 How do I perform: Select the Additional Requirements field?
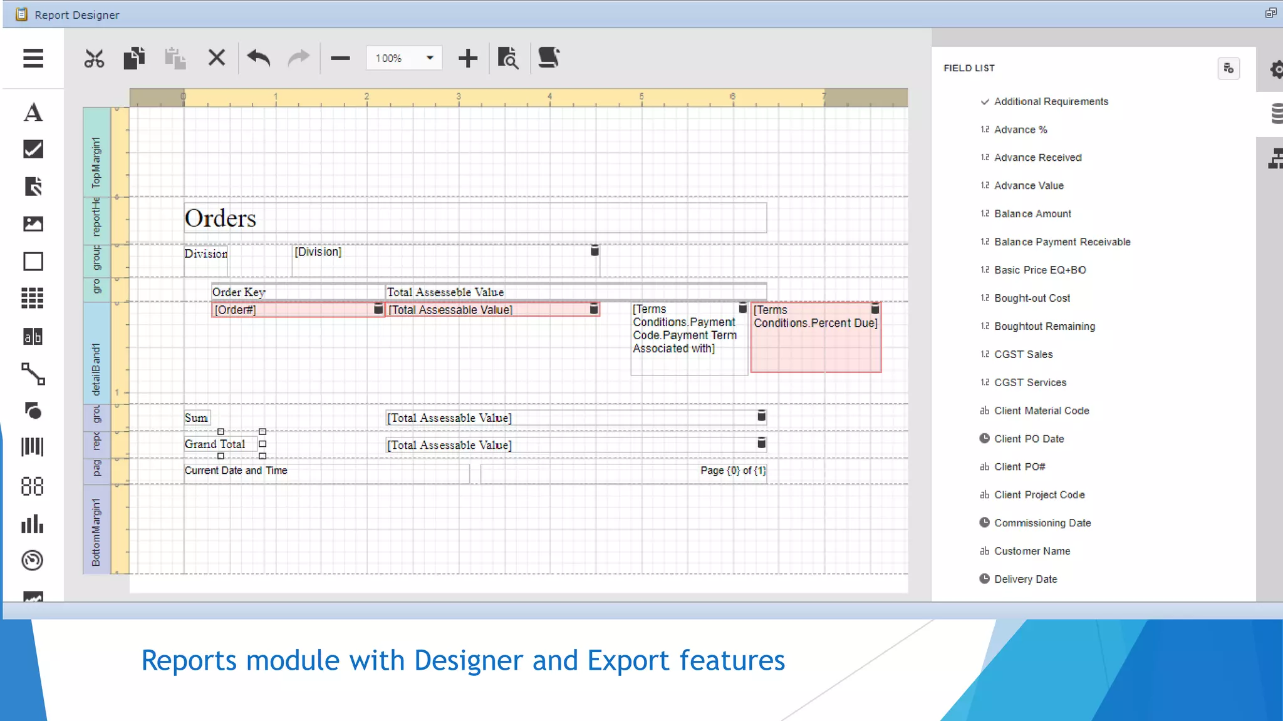point(1051,101)
